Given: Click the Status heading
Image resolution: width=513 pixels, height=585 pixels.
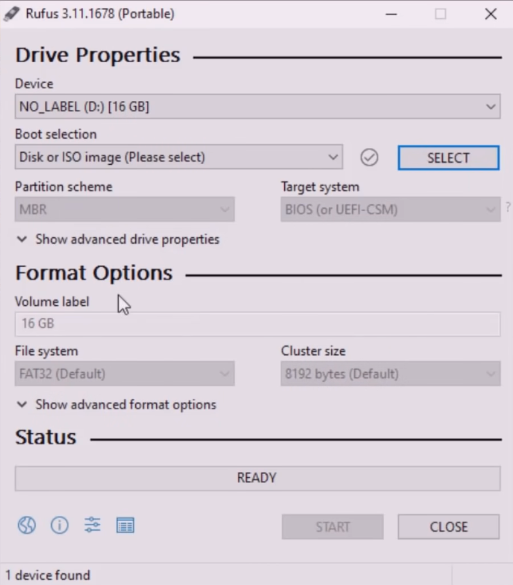Looking at the screenshot, I should pyautogui.click(x=45, y=437).
